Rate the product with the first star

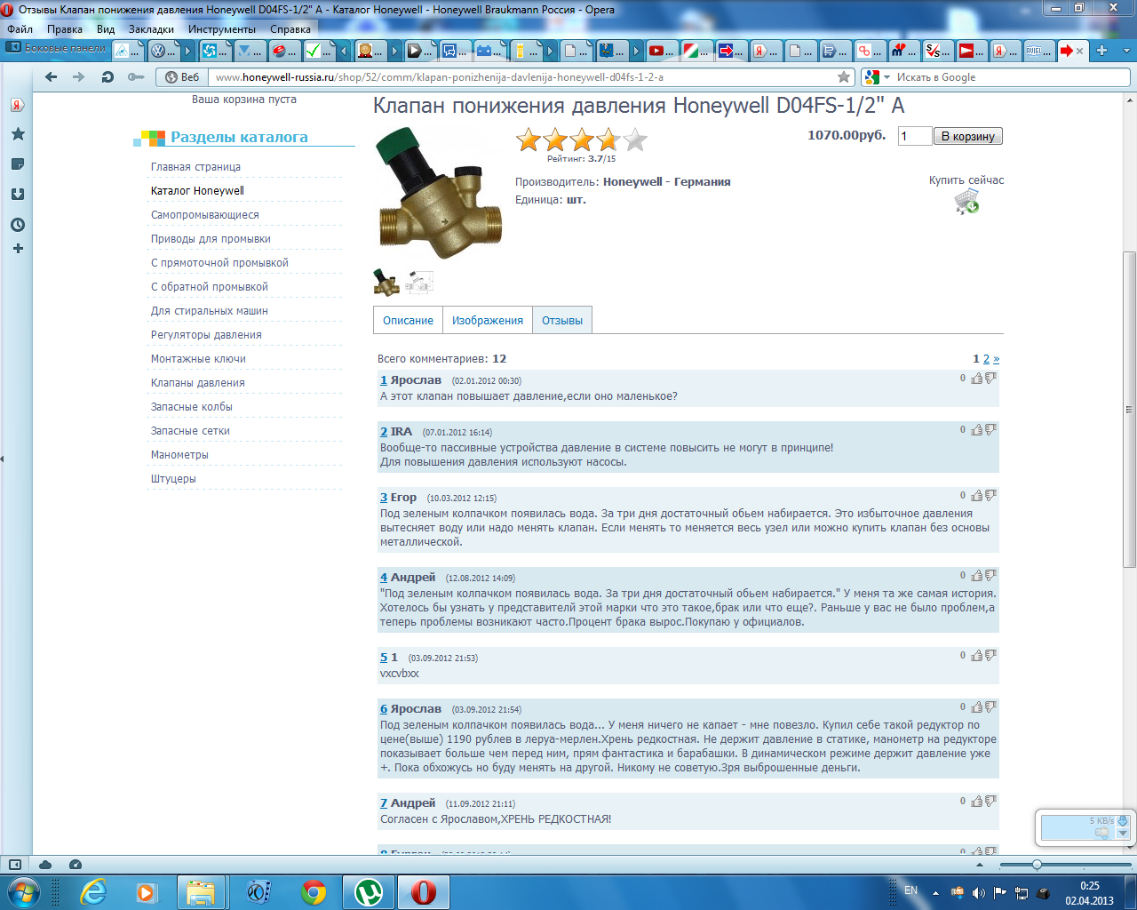(529, 140)
